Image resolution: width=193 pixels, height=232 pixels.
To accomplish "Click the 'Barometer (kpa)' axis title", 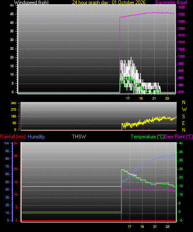I will (171, 3).
